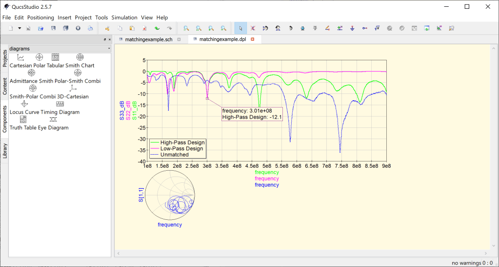Screen dimensions: 499x267
Task: Switch to the Library side tab
Action: pyautogui.click(x=4, y=150)
